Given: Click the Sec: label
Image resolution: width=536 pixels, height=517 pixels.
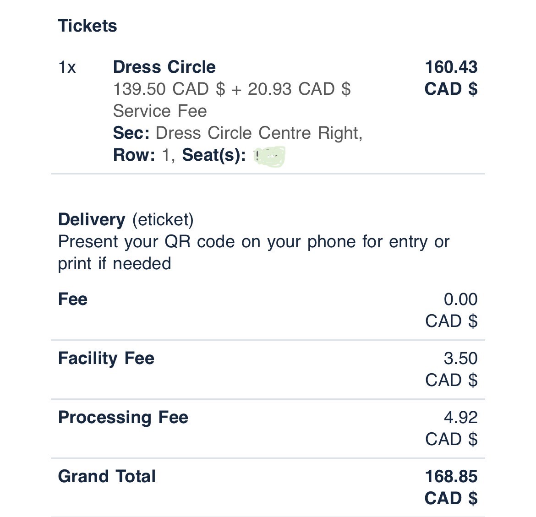Looking at the screenshot, I should [x=131, y=133].
